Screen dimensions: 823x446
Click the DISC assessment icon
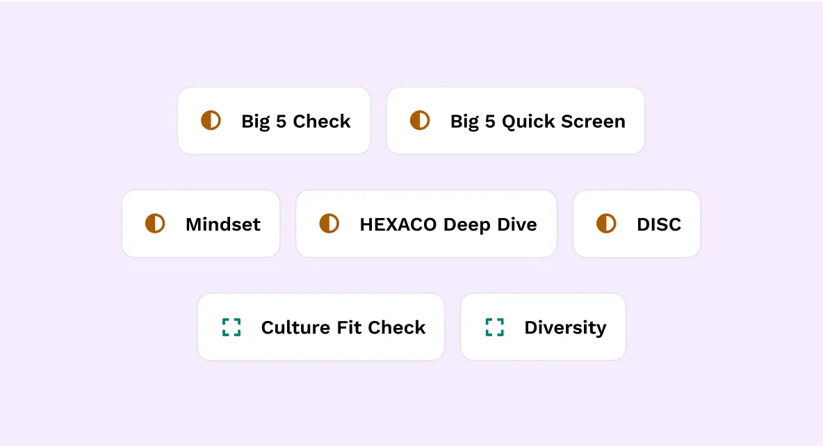pyautogui.click(x=605, y=224)
